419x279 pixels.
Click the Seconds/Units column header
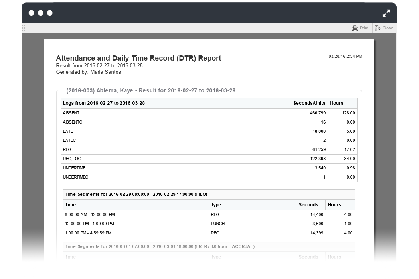point(309,103)
